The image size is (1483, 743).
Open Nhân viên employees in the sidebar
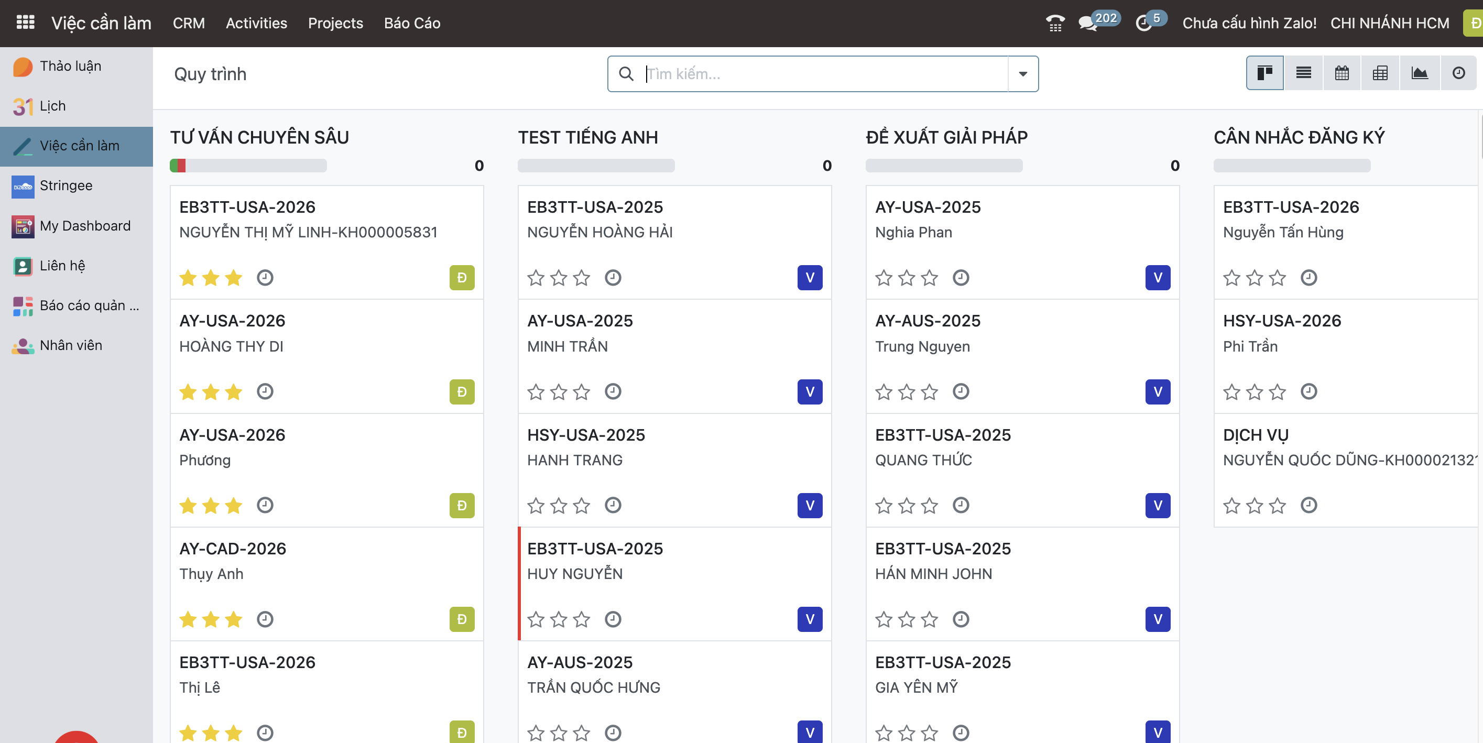coord(77,345)
